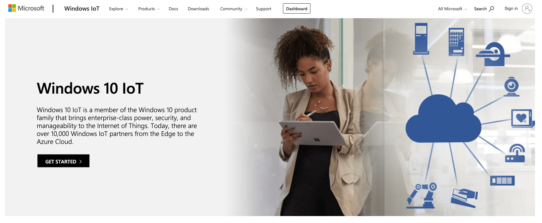
Task: Click the wireless router icon
Action: click(x=515, y=154)
